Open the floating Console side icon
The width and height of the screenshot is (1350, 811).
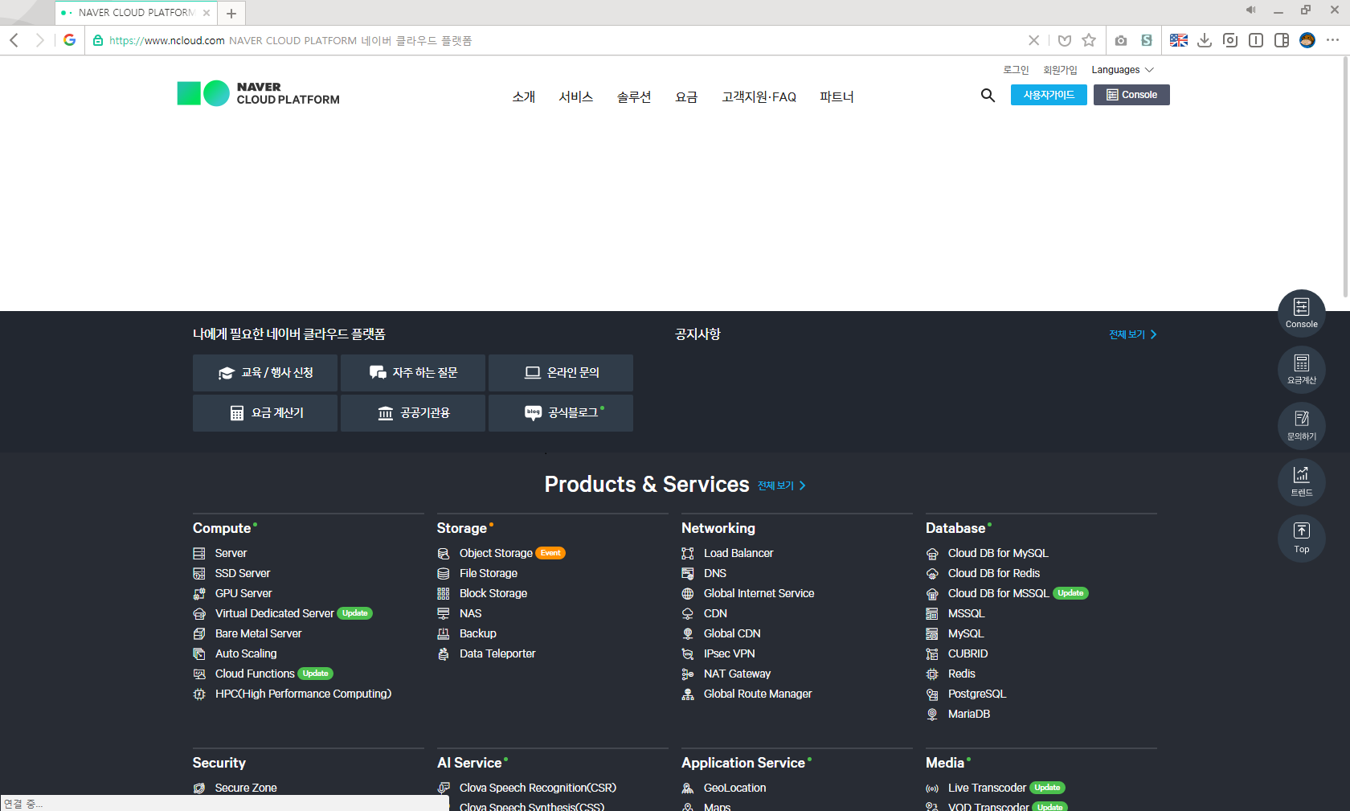pos(1301,313)
